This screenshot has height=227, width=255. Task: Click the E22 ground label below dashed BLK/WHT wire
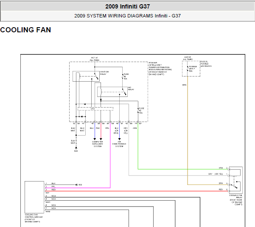(76, 151)
